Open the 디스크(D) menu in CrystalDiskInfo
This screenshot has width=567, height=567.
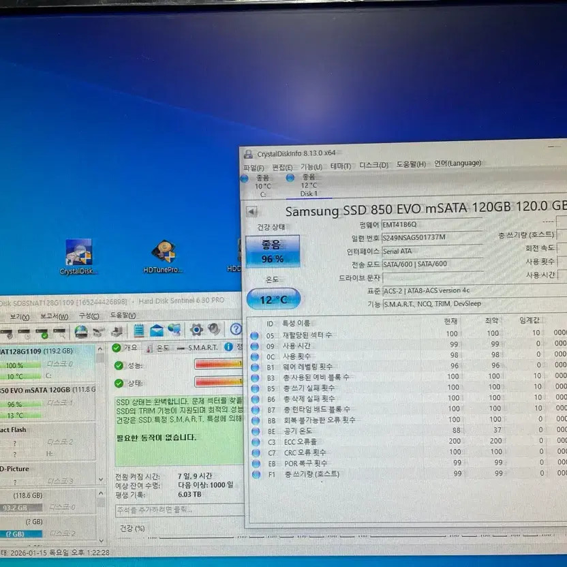(x=374, y=164)
